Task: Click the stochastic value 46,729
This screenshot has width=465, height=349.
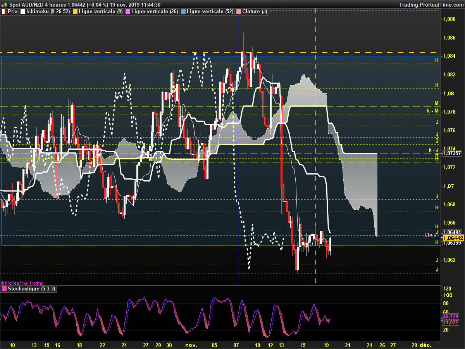Action: (x=451, y=317)
